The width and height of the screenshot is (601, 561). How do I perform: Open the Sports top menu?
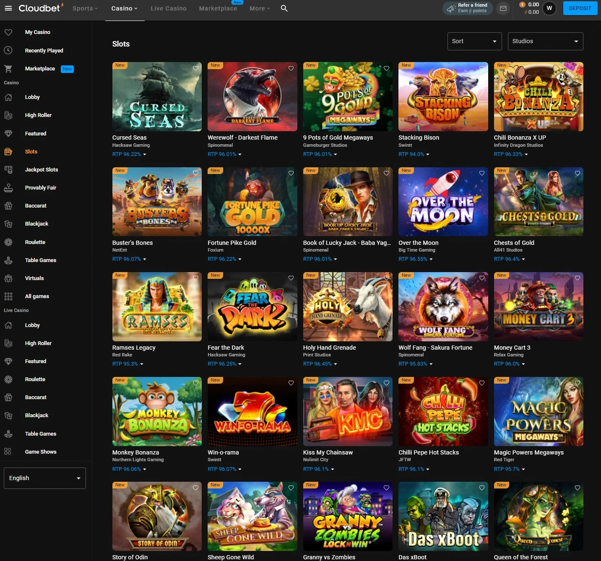[x=85, y=8]
